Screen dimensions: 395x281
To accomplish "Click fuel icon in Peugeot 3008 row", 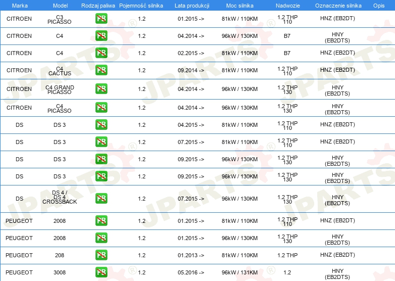I will coord(101,272).
